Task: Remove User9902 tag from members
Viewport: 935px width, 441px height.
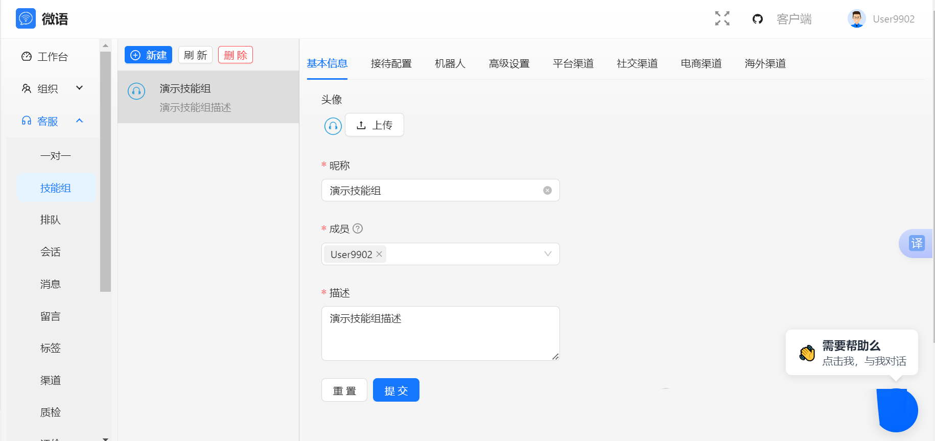Action: [x=379, y=254]
